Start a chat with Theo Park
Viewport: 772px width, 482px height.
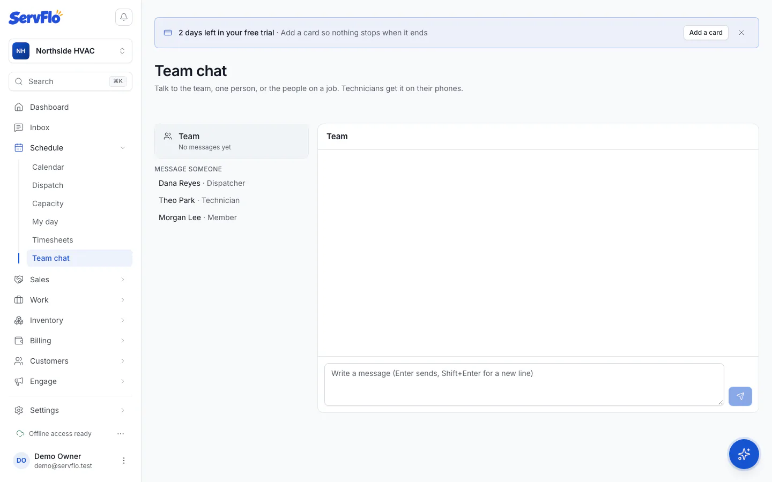(x=232, y=200)
